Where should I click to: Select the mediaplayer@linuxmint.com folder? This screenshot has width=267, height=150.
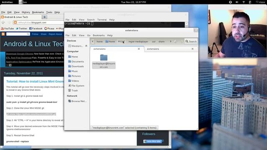(x=104, y=61)
